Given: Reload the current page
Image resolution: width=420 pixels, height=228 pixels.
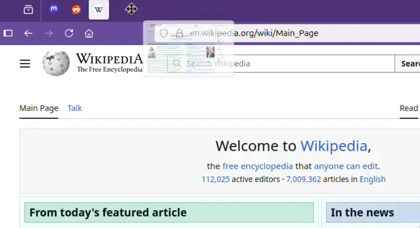Looking at the screenshot, I should click(x=69, y=34).
